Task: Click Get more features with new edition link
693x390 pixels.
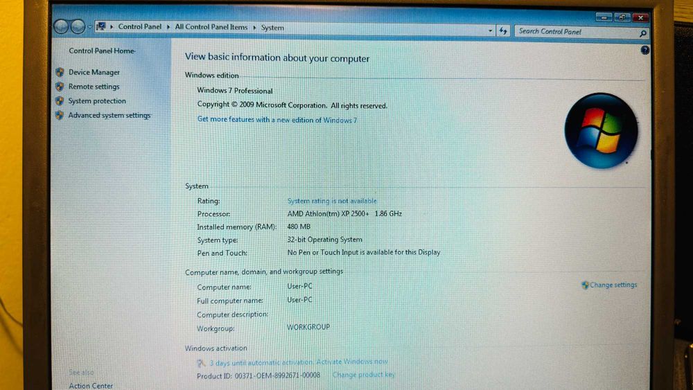Action: point(277,120)
